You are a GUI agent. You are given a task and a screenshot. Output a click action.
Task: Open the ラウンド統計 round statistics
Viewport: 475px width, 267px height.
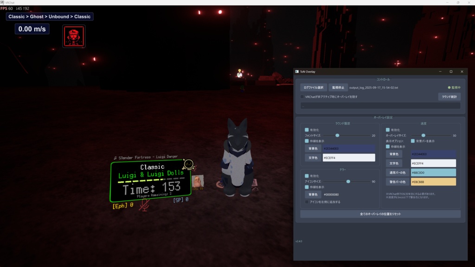pos(449,96)
